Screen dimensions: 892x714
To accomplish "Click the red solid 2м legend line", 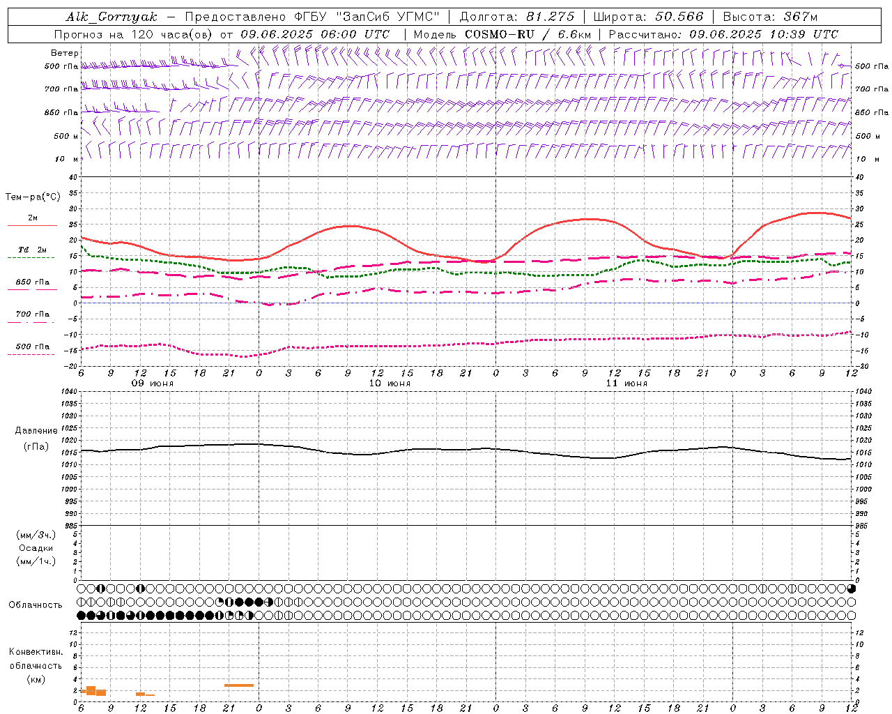I will (x=32, y=226).
